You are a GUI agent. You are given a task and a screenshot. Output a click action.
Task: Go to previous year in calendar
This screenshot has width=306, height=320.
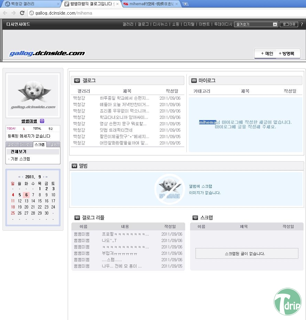tap(19, 177)
